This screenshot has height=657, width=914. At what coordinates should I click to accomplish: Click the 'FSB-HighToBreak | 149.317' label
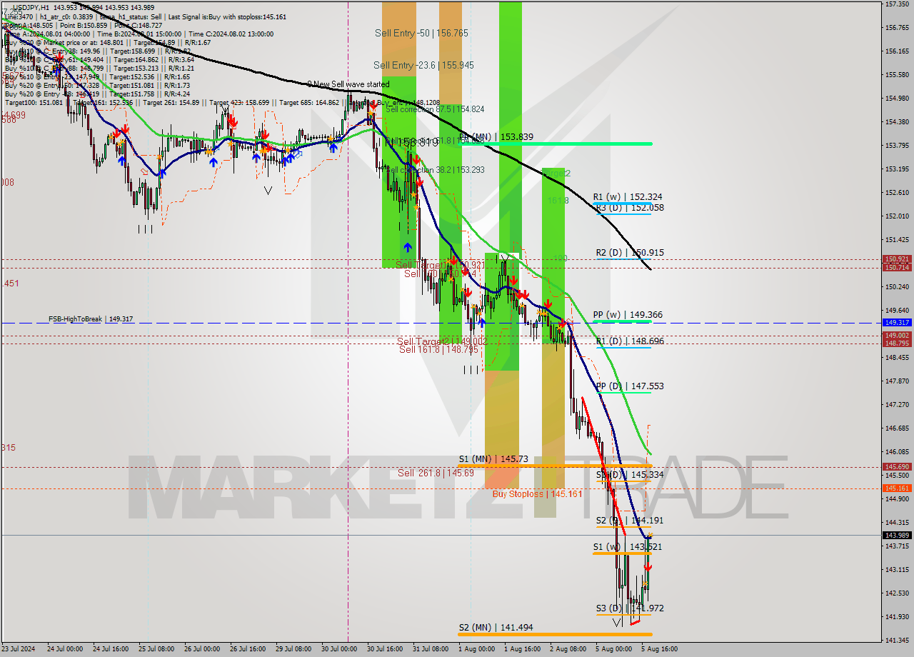tap(91, 319)
